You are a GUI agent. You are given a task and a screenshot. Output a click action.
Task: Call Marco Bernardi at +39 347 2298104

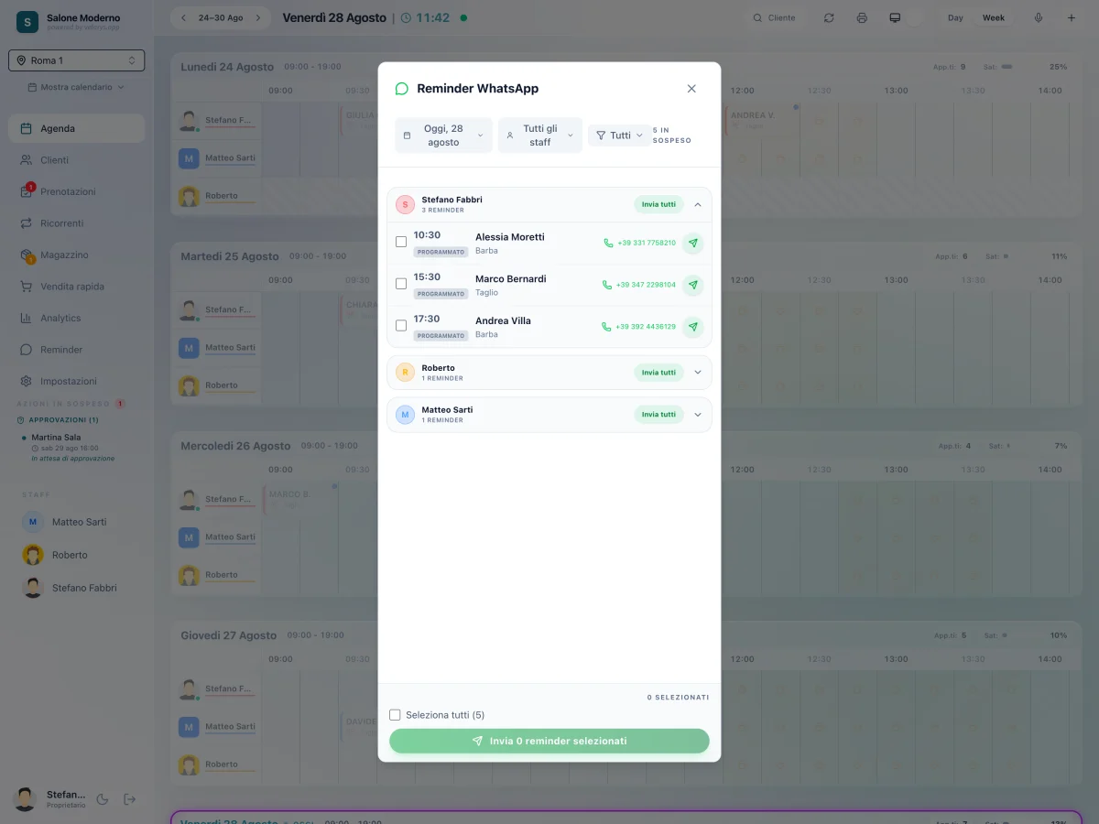pos(639,285)
